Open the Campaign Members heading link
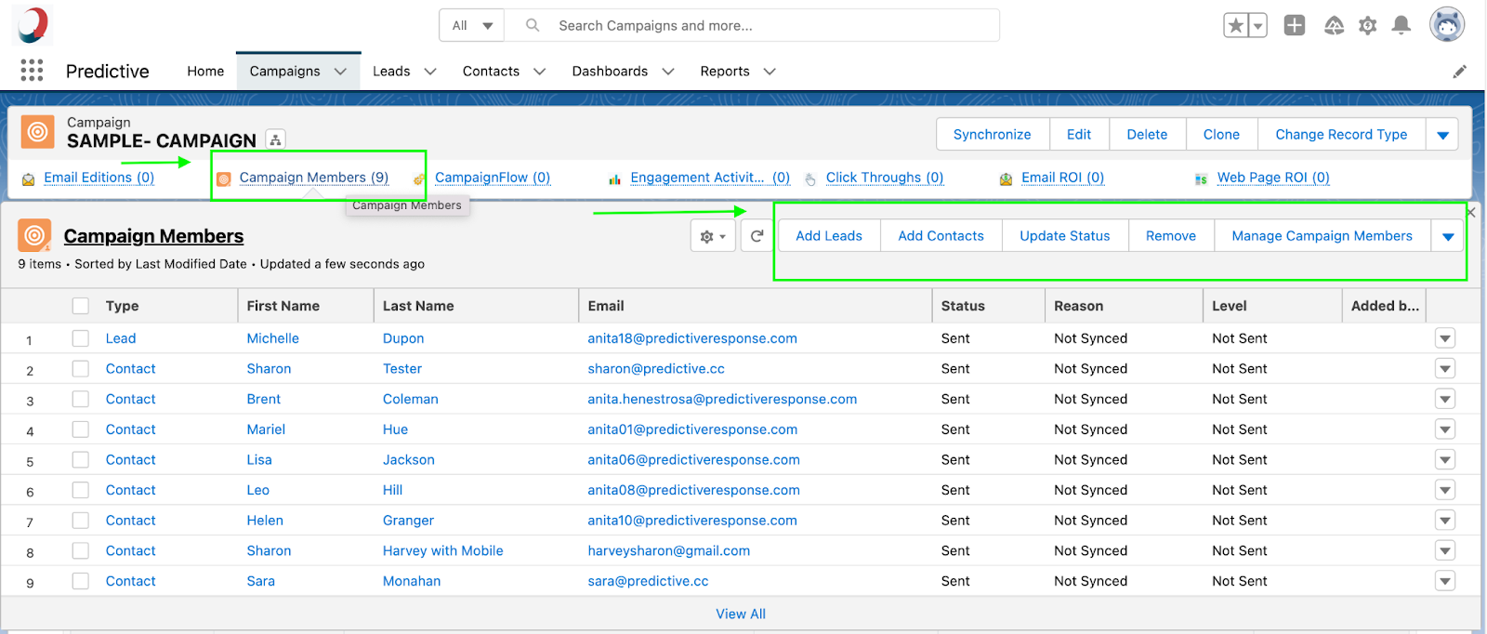The width and height of the screenshot is (1487, 634). point(153,236)
